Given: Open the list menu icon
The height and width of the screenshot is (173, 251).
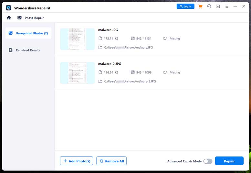Looking at the screenshot, I should coord(226,6).
